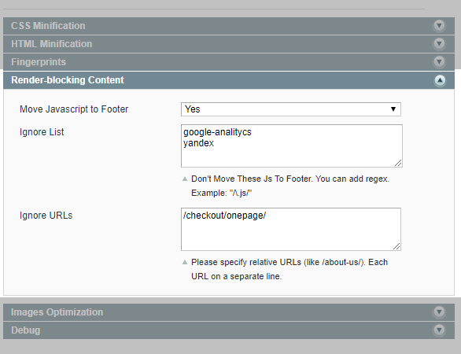Expand HTML Minification via arrow icon
Screen dimensions: 461x354
click(439, 44)
